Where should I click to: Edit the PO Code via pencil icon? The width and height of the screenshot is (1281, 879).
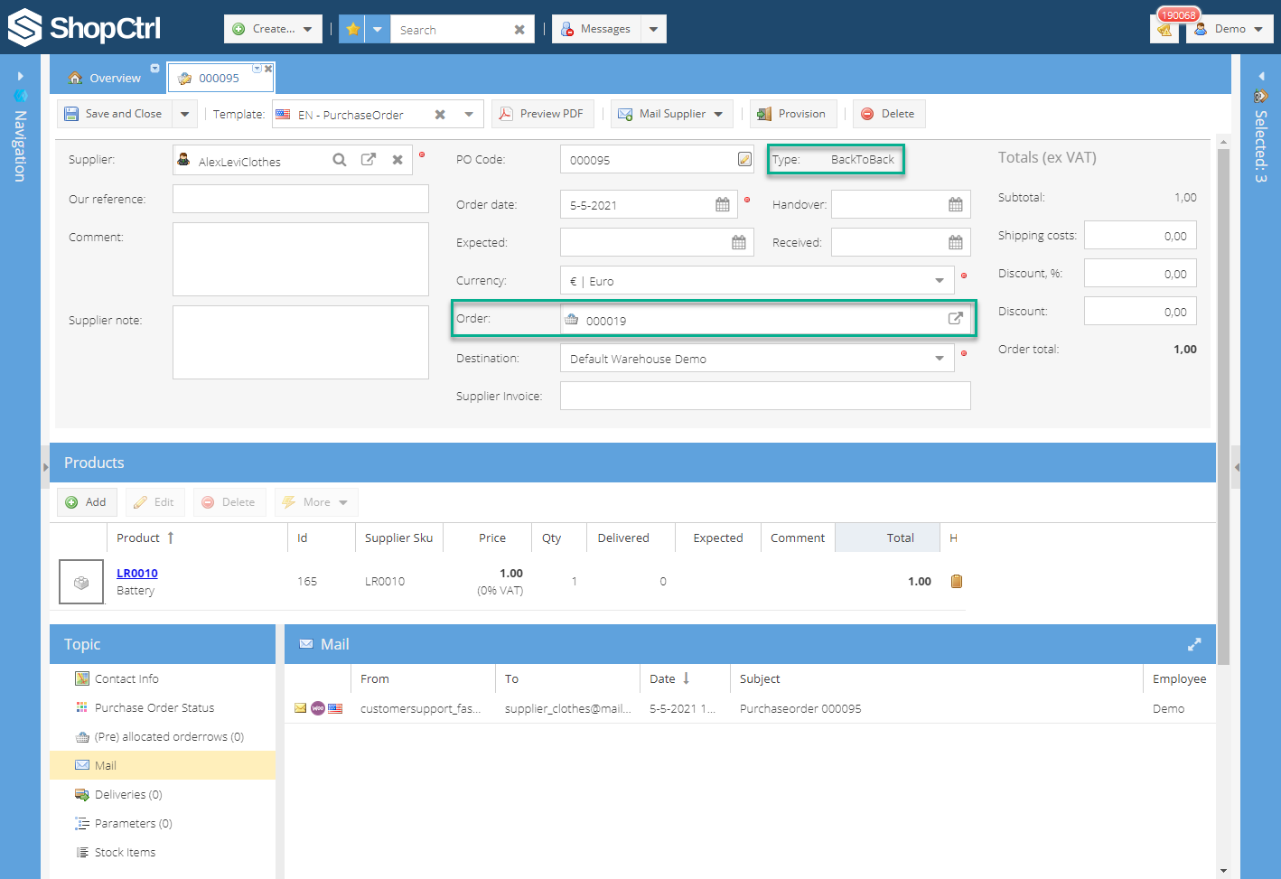coord(744,159)
